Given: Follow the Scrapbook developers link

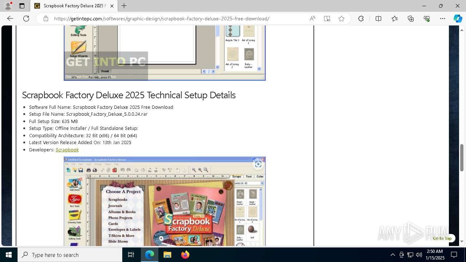Looking at the screenshot, I should click(67, 150).
